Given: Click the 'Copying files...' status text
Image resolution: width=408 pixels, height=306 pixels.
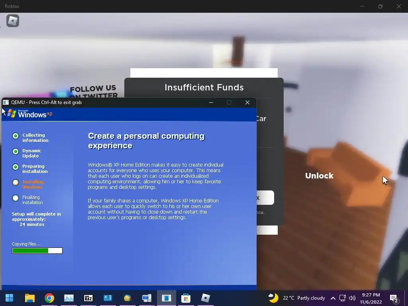Looking at the screenshot, I should (x=26, y=244).
